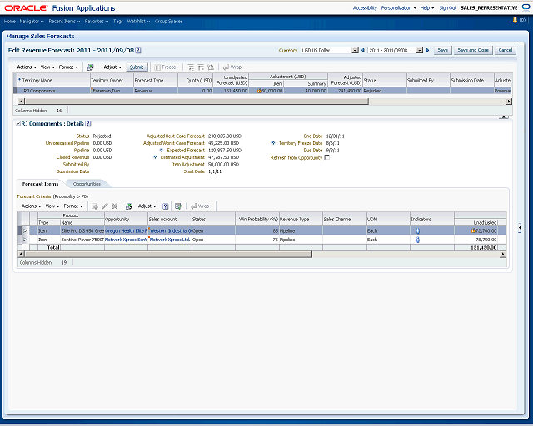The height and width of the screenshot is (426, 533).
Task: Open forecast items Format menu
Action: [x=73, y=206]
